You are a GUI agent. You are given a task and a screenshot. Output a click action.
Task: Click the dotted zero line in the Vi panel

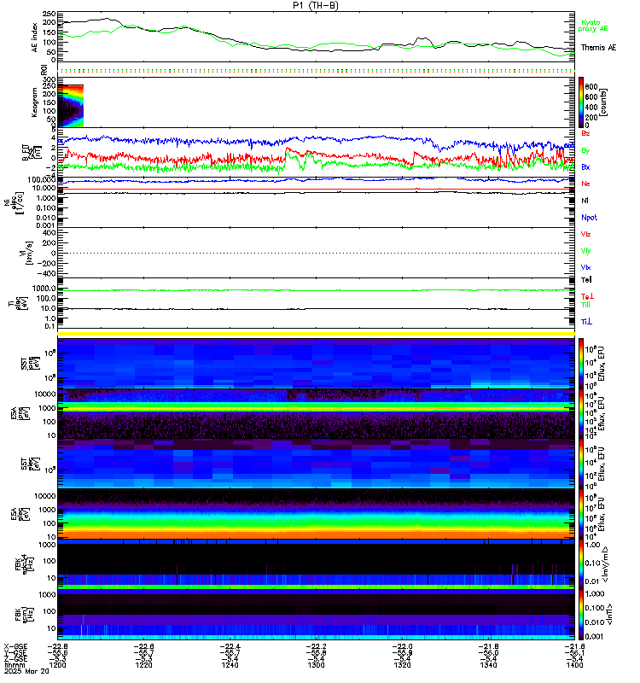(316, 253)
